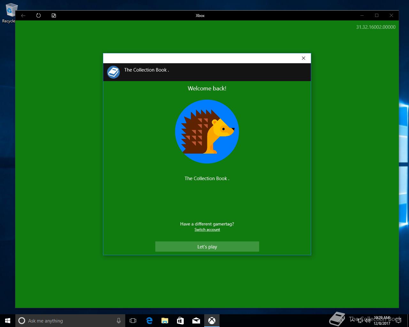
Task: Open the Switch account link
Action: point(207,230)
